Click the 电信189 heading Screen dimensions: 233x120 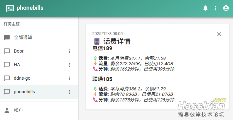point(102,49)
